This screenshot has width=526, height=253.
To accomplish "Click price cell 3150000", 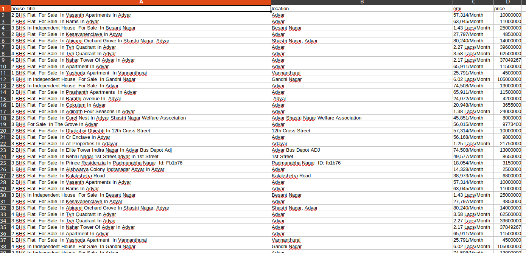I will 508,163.
